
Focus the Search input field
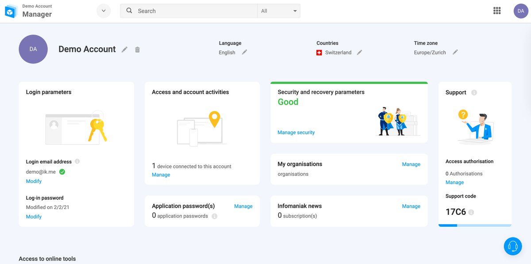pos(189,11)
